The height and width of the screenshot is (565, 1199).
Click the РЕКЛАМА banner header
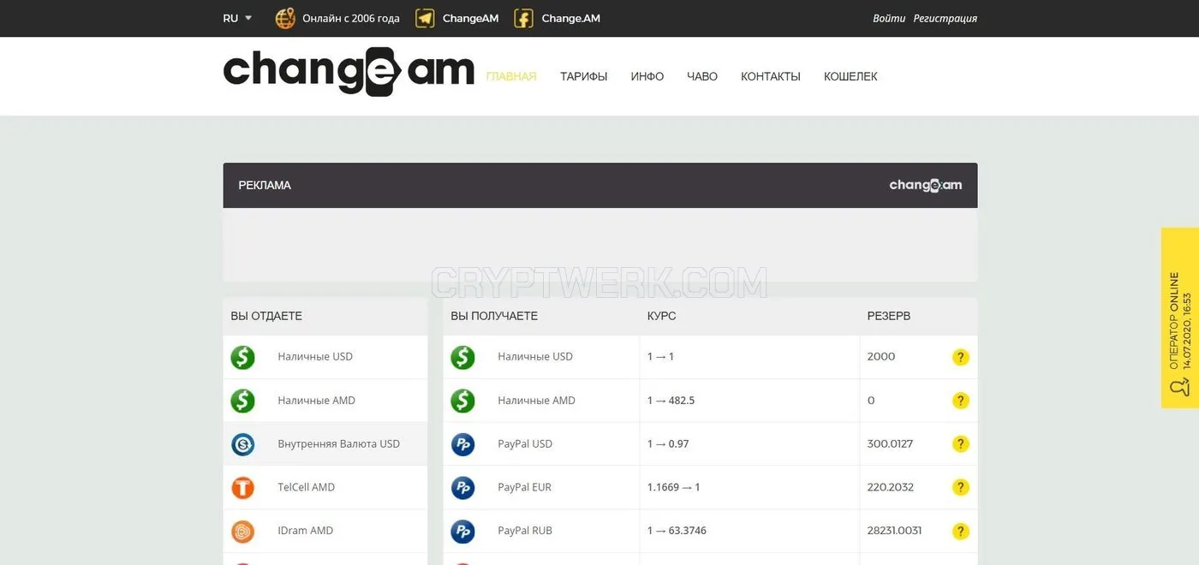pos(599,185)
